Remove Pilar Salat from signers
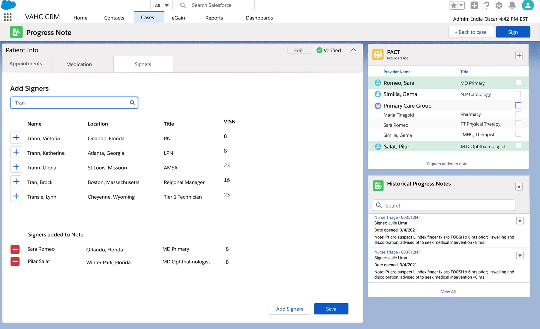Image resolution: width=540 pixels, height=329 pixels. point(15,262)
